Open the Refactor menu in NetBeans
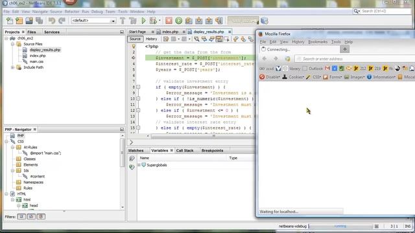Image resolution: width=415 pixels, height=233 pixels. (x=72, y=12)
